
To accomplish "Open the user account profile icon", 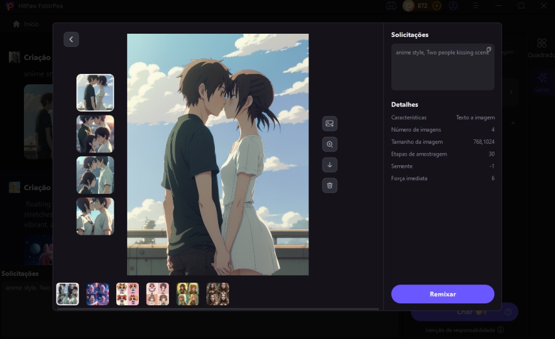I will tap(453, 6).
